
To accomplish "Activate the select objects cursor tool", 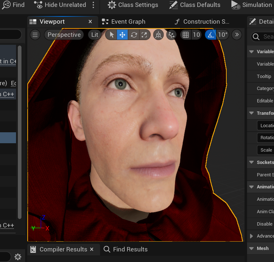I will [x=112, y=35].
